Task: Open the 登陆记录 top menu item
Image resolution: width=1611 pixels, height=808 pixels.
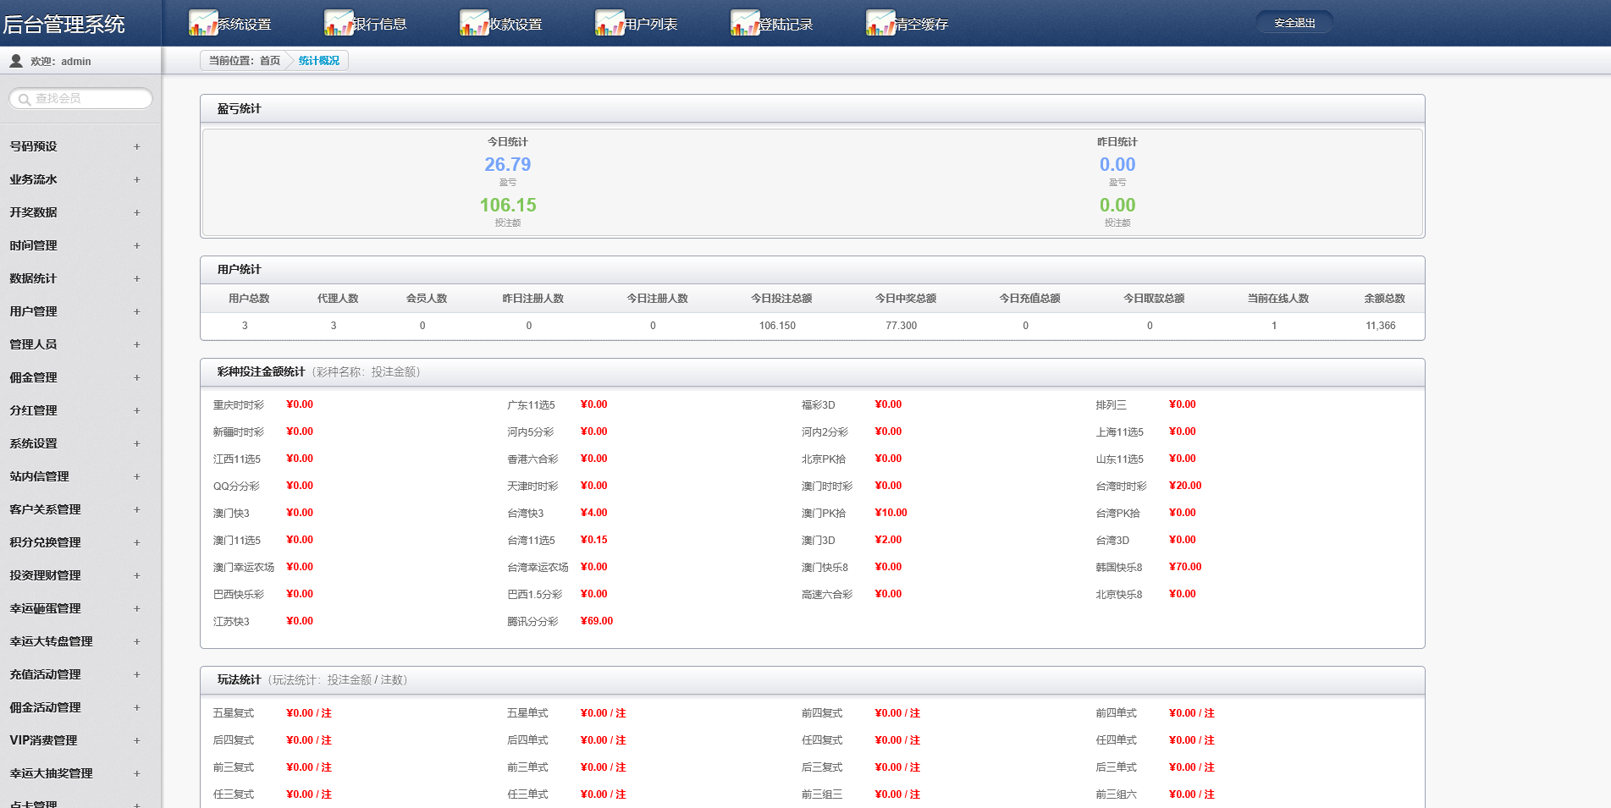Action: pos(786,25)
